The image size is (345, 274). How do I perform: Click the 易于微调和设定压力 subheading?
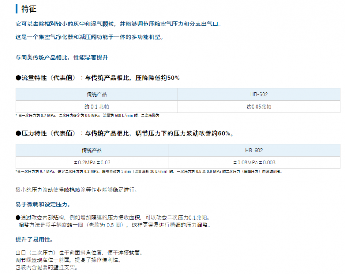tap(43, 204)
